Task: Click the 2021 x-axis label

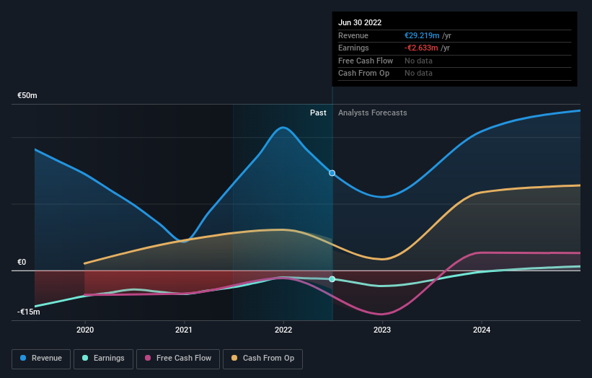Action: 184,330
